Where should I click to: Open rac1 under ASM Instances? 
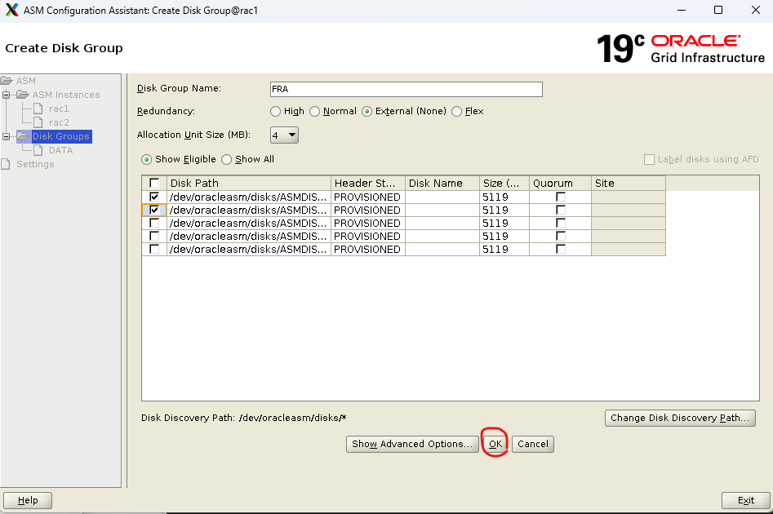tap(59, 109)
